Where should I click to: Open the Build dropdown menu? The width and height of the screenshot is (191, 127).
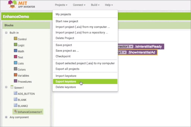pyautogui.click(x=95, y=5)
